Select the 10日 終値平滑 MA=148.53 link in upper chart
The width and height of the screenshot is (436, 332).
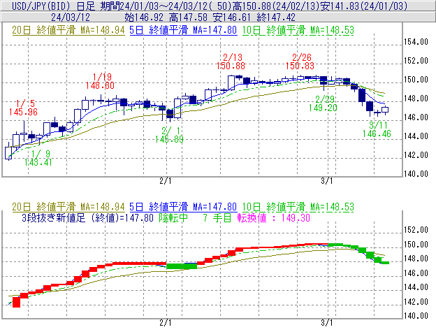[298, 30]
